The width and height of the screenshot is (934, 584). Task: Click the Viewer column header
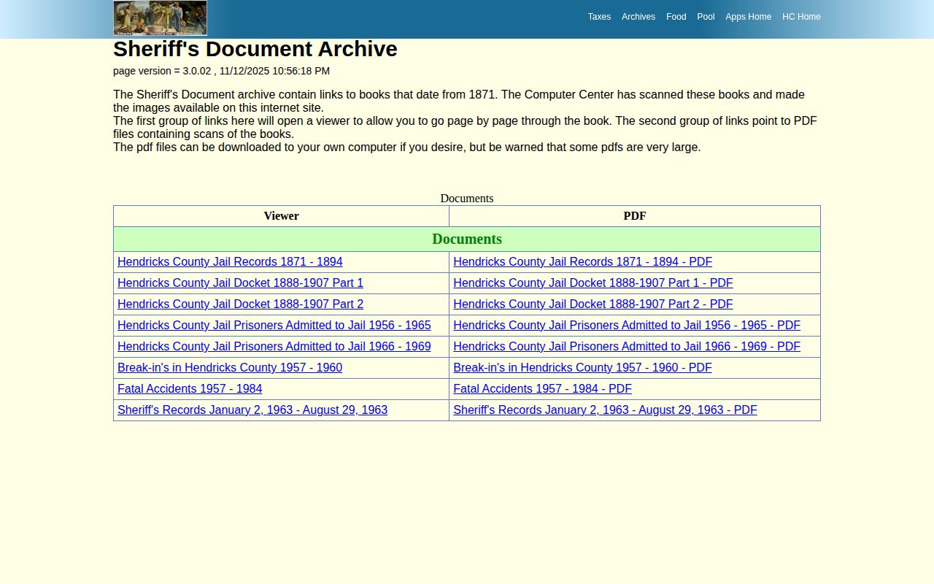(x=281, y=216)
